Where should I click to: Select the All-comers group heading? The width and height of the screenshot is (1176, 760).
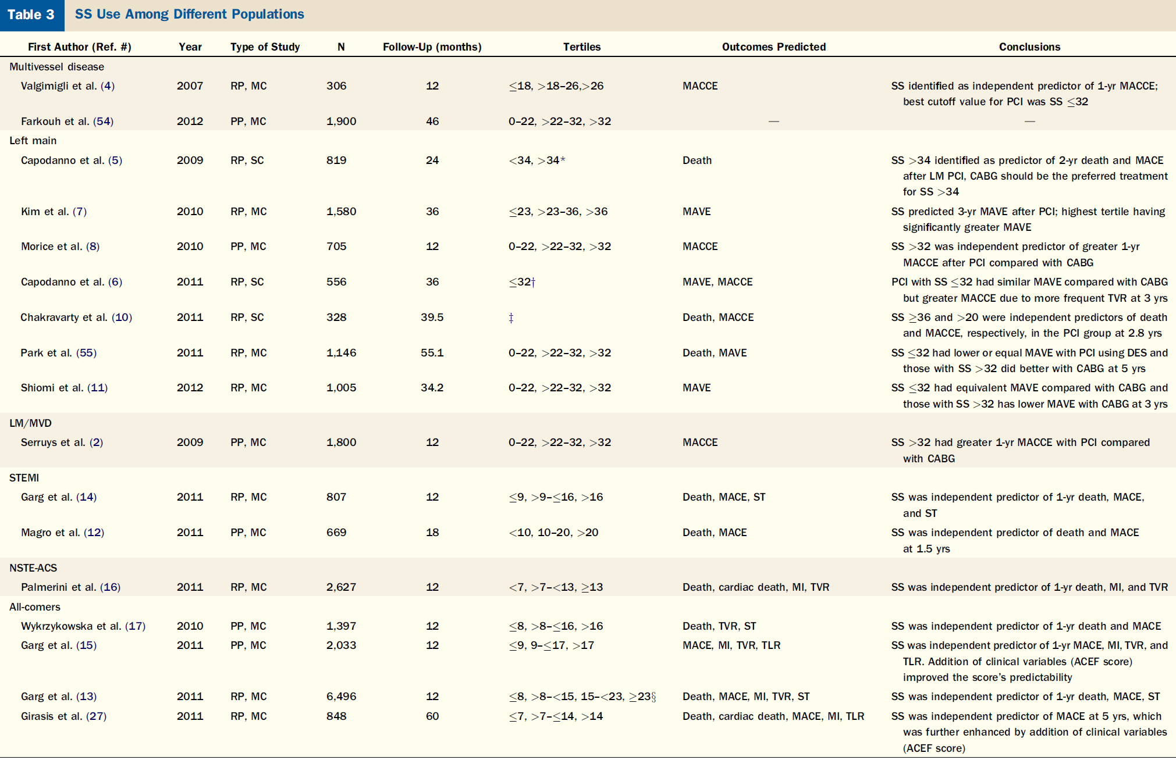35,607
